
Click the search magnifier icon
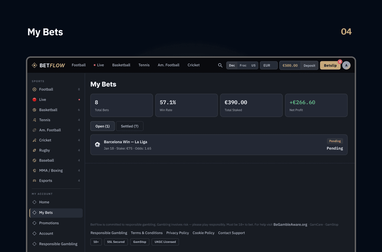(220, 65)
